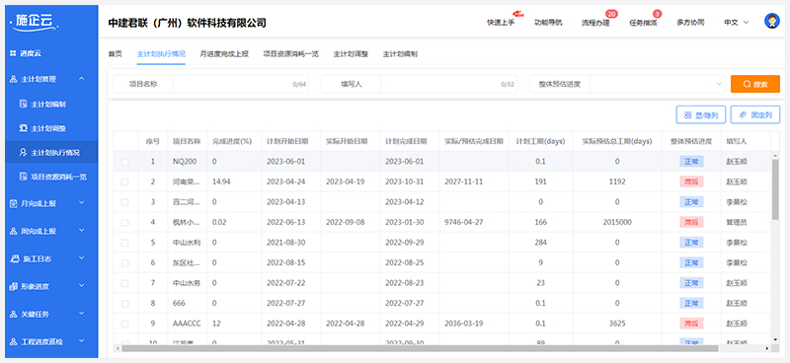Click the icon beside 工程进度巡检

point(14,341)
